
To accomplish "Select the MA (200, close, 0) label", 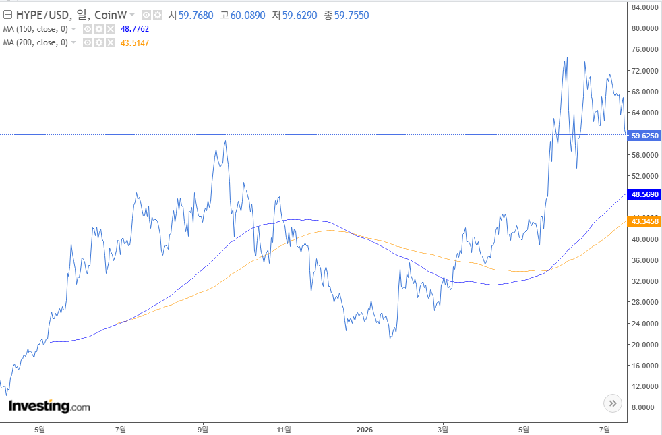I will coord(36,42).
